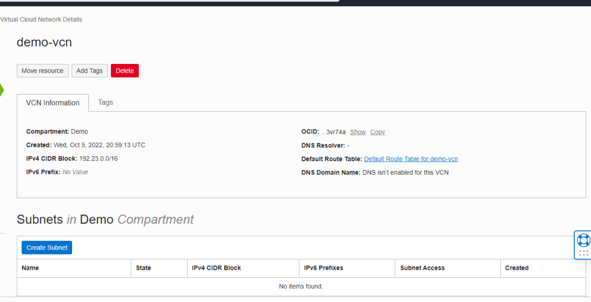Sort subnets by Created column

pos(517,268)
